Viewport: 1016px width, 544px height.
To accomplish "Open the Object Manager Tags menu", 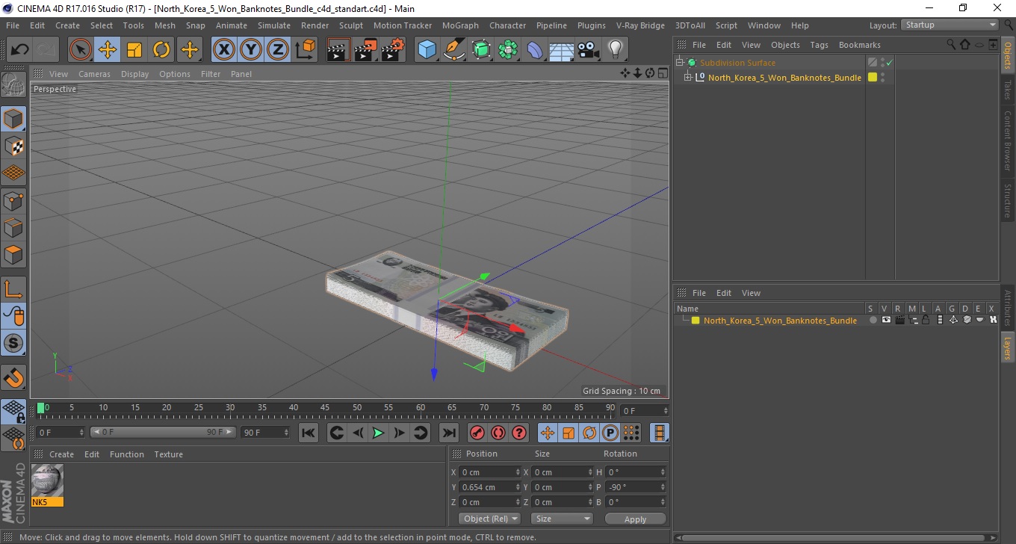I will (820, 45).
